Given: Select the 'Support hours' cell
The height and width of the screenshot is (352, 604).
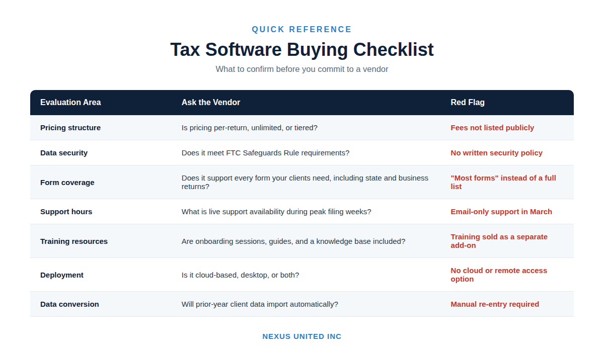Looking at the screenshot, I should click(66, 212).
